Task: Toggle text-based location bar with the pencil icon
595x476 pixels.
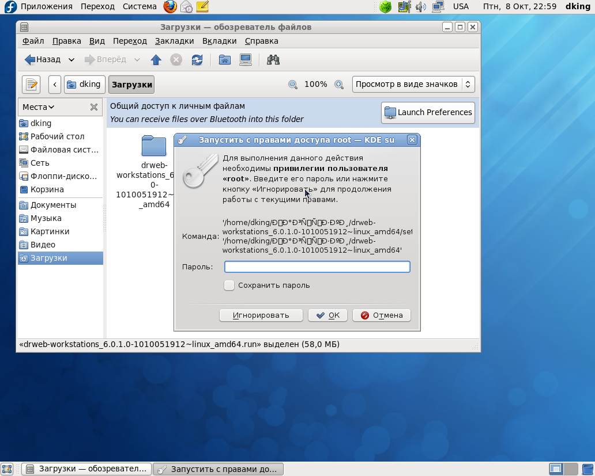Action: (x=31, y=85)
